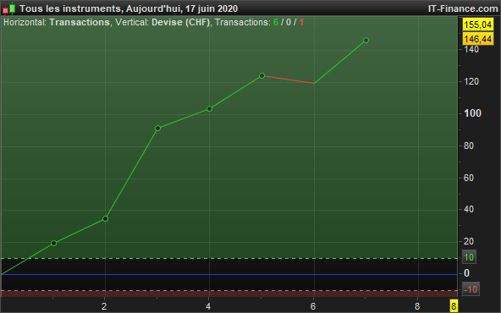Screen dimensions: 501x313
Task: Click the yellow 8 marker on horizontal axis
Action: pyautogui.click(x=454, y=305)
